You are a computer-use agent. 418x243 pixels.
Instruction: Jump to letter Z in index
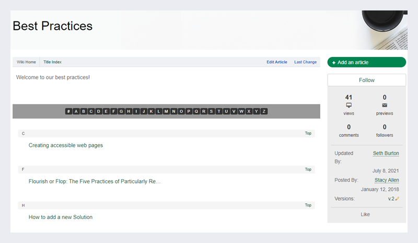click(x=264, y=111)
